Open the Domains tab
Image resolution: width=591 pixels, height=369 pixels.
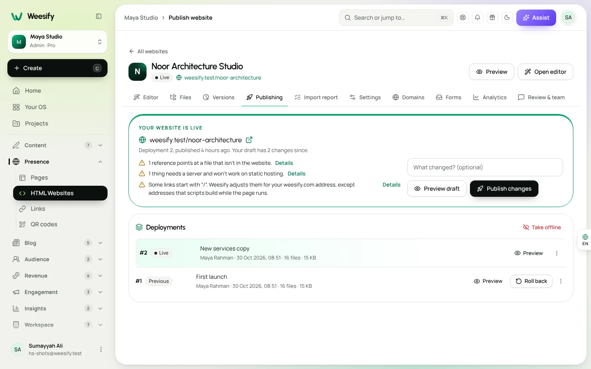(408, 97)
